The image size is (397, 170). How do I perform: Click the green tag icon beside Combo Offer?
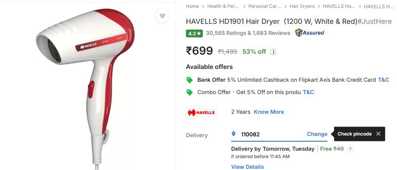pyautogui.click(x=189, y=92)
